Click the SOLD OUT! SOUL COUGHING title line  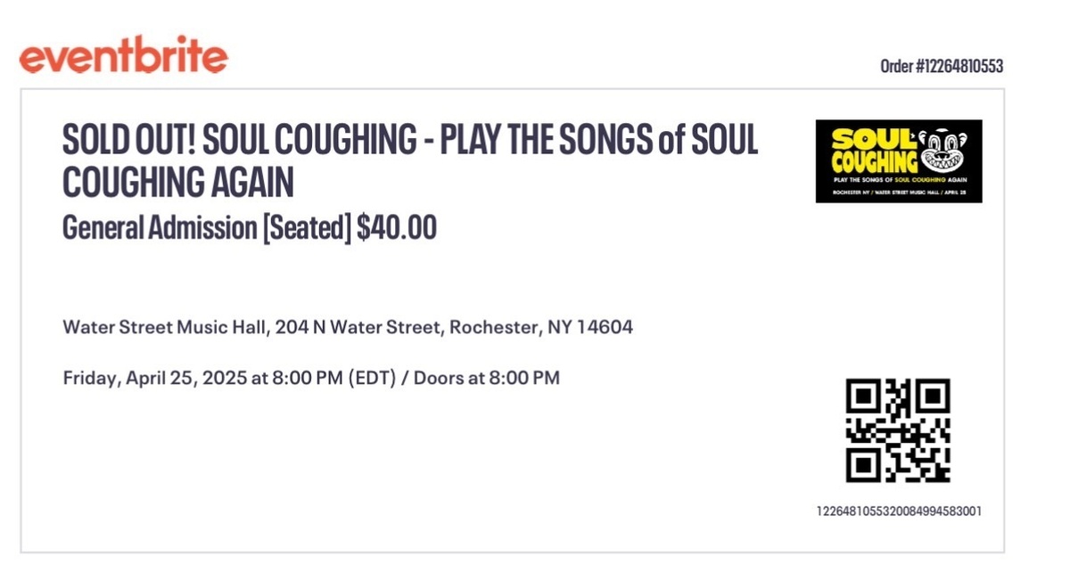[x=410, y=141]
